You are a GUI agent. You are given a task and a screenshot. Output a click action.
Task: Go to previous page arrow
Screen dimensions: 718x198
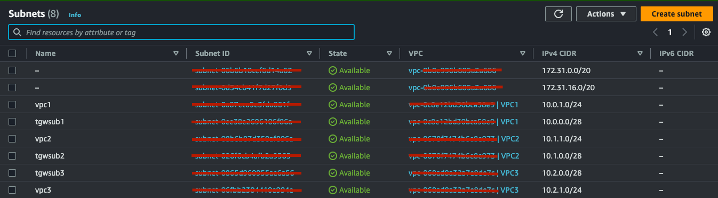click(655, 32)
